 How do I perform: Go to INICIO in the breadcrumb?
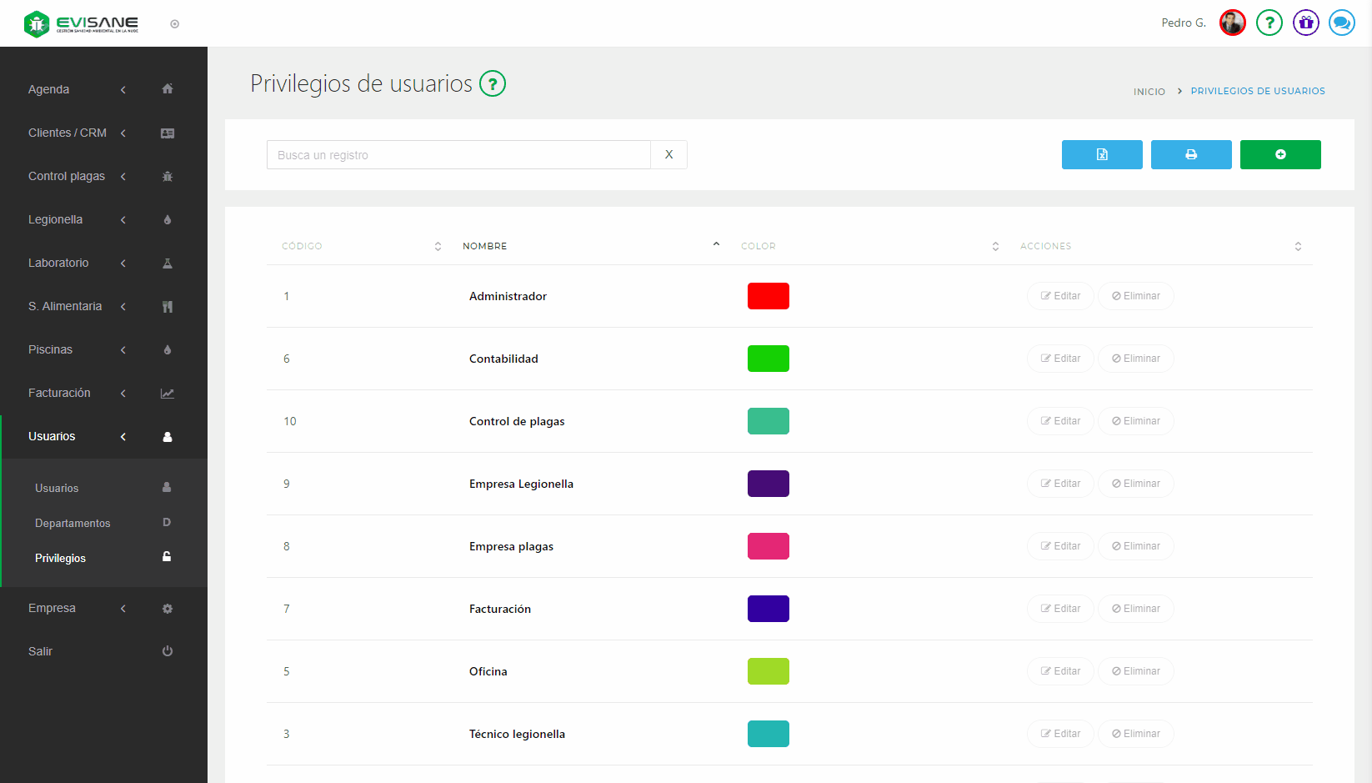(1149, 91)
